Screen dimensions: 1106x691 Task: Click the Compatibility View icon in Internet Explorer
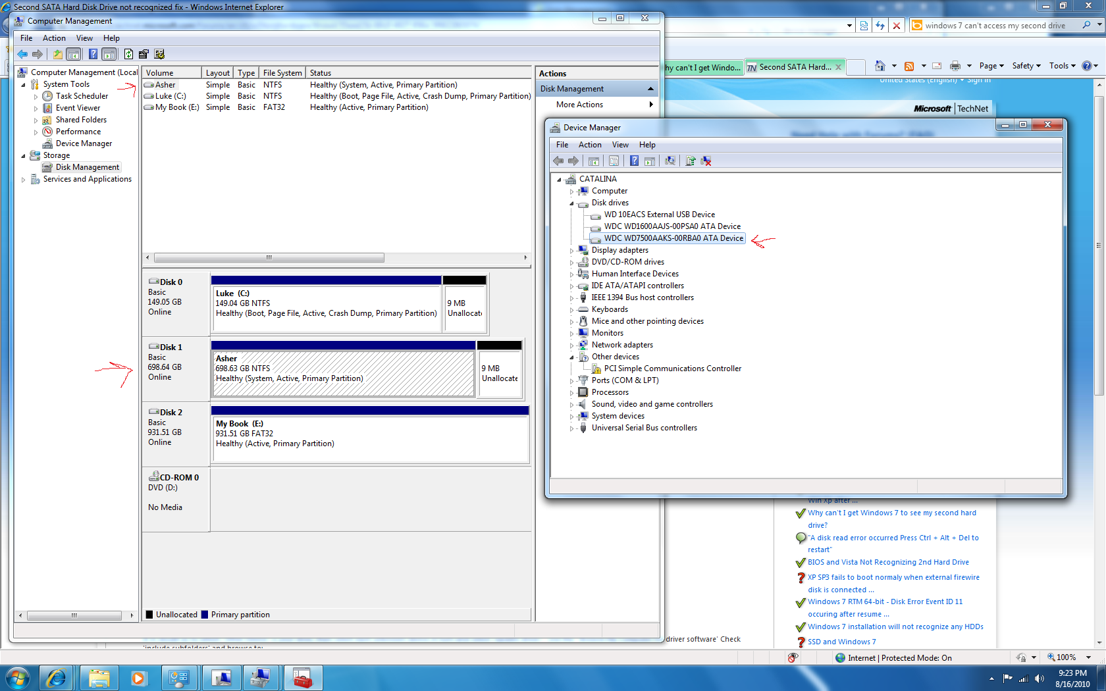(x=864, y=26)
